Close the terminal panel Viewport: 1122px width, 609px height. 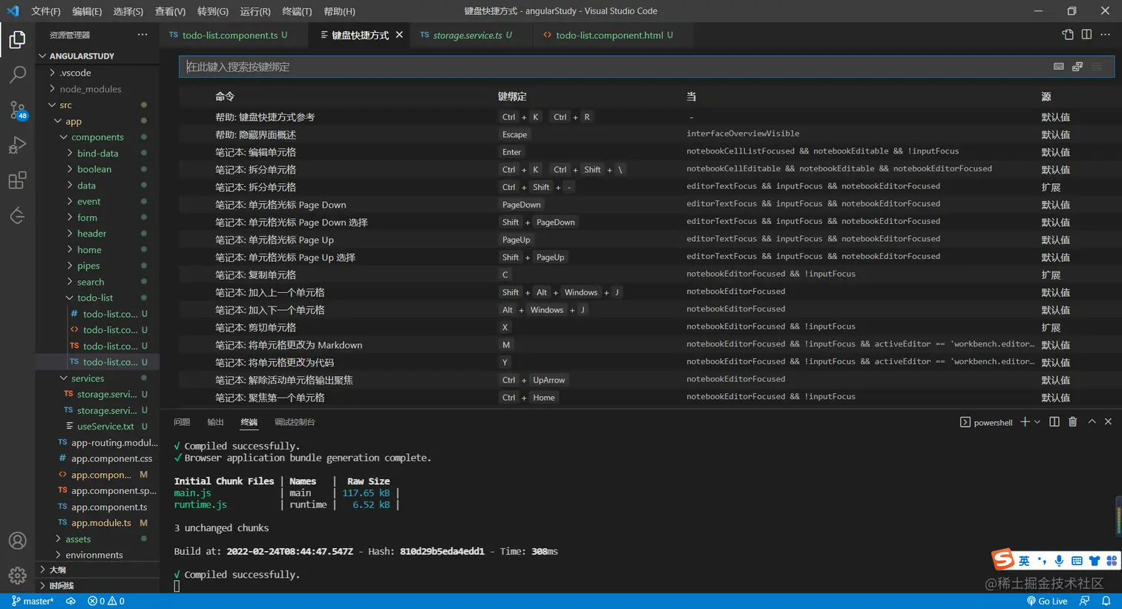1109,422
